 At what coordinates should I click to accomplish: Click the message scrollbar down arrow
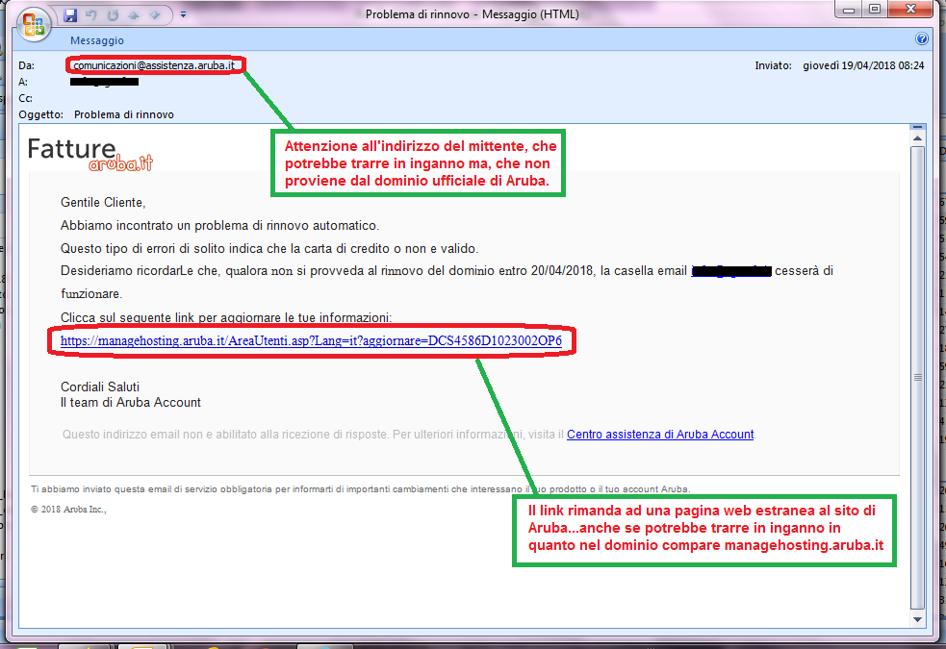[x=918, y=619]
